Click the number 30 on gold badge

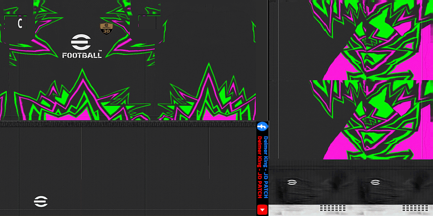[x=106, y=31]
